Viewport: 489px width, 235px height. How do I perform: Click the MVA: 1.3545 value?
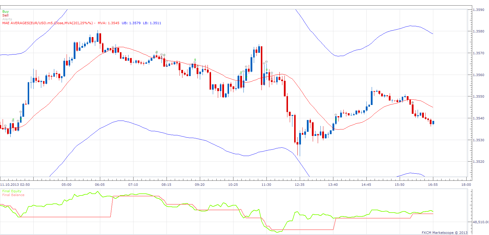tap(108, 23)
